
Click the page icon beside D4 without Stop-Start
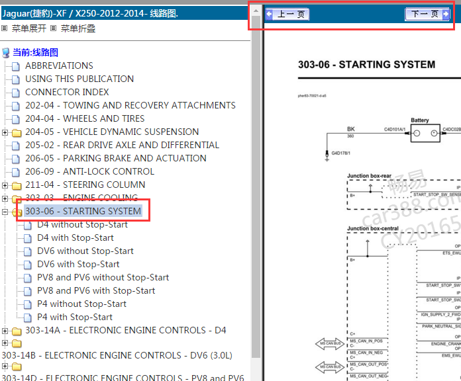click(28, 225)
